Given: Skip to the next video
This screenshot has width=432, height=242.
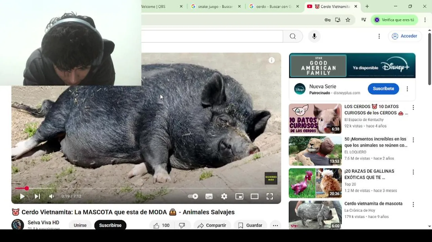Looking at the screenshot, I should [x=37, y=196].
